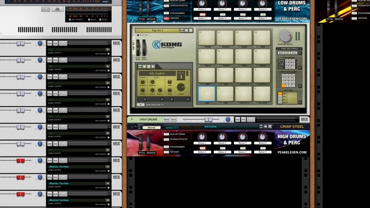
Task: Open the Kong Pop Kit 1 patch browser folder
Action: pos(186,31)
